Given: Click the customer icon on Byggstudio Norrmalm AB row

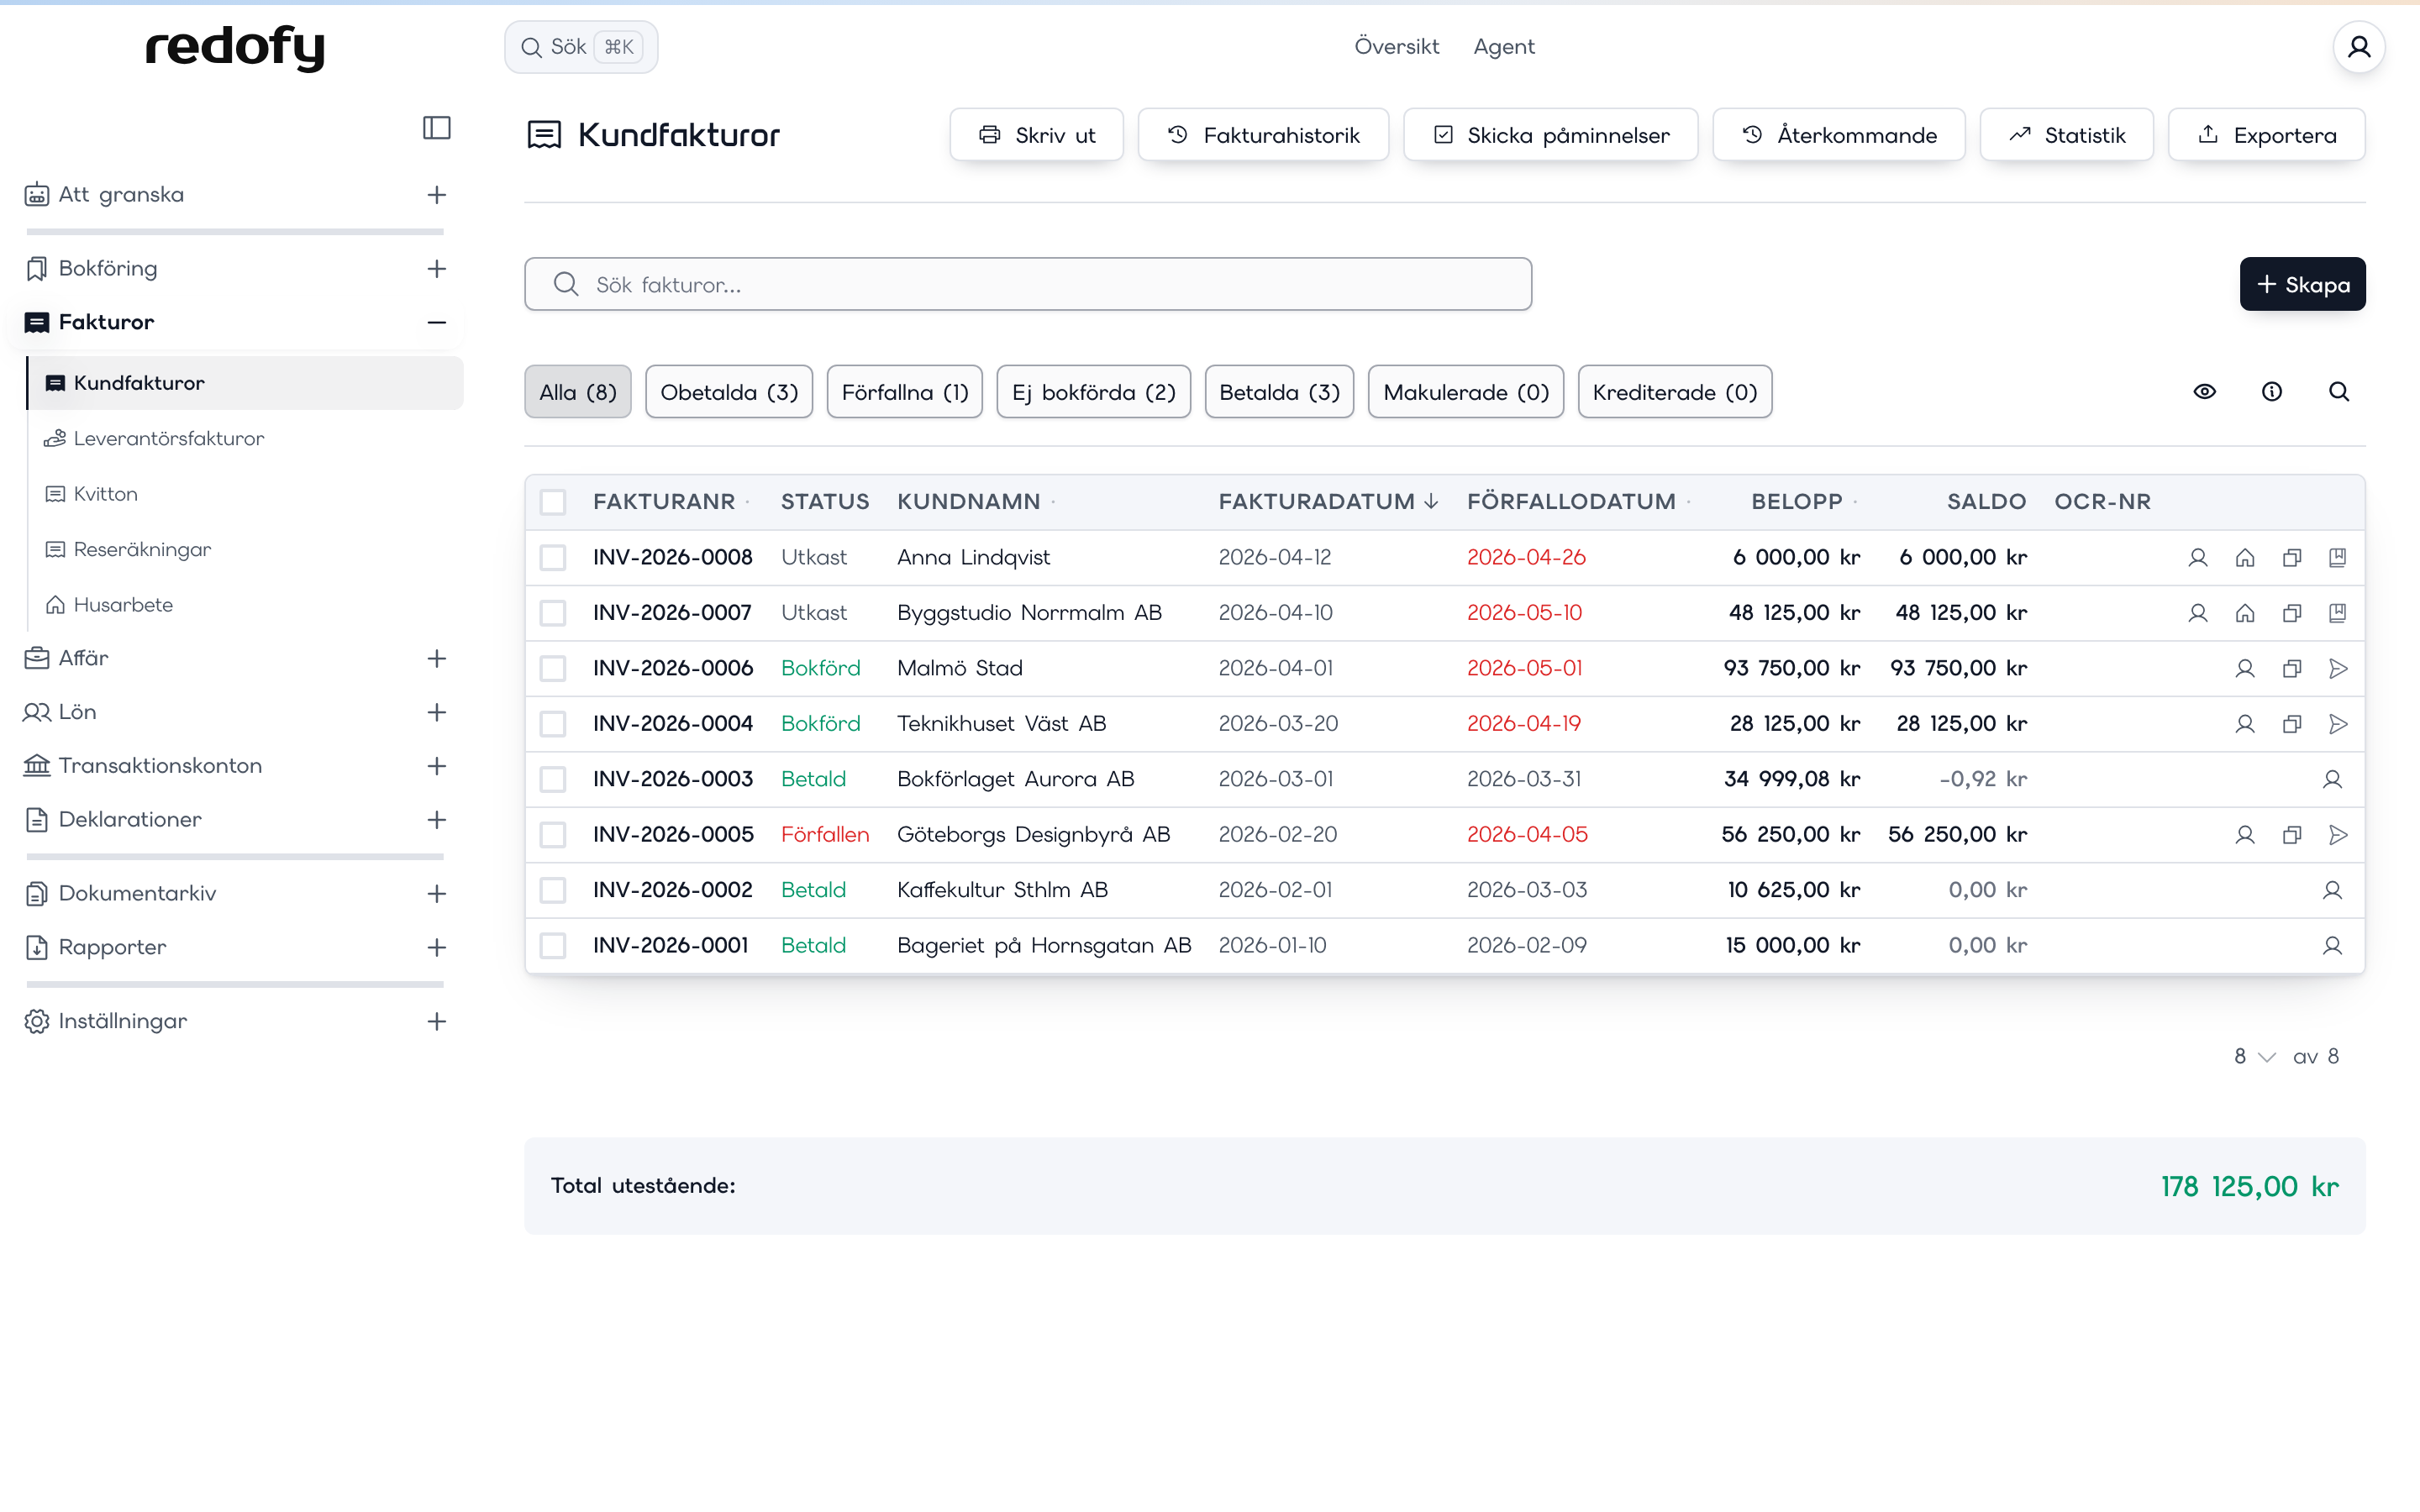Looking at the screenshot, I should tap(2197, 613).
